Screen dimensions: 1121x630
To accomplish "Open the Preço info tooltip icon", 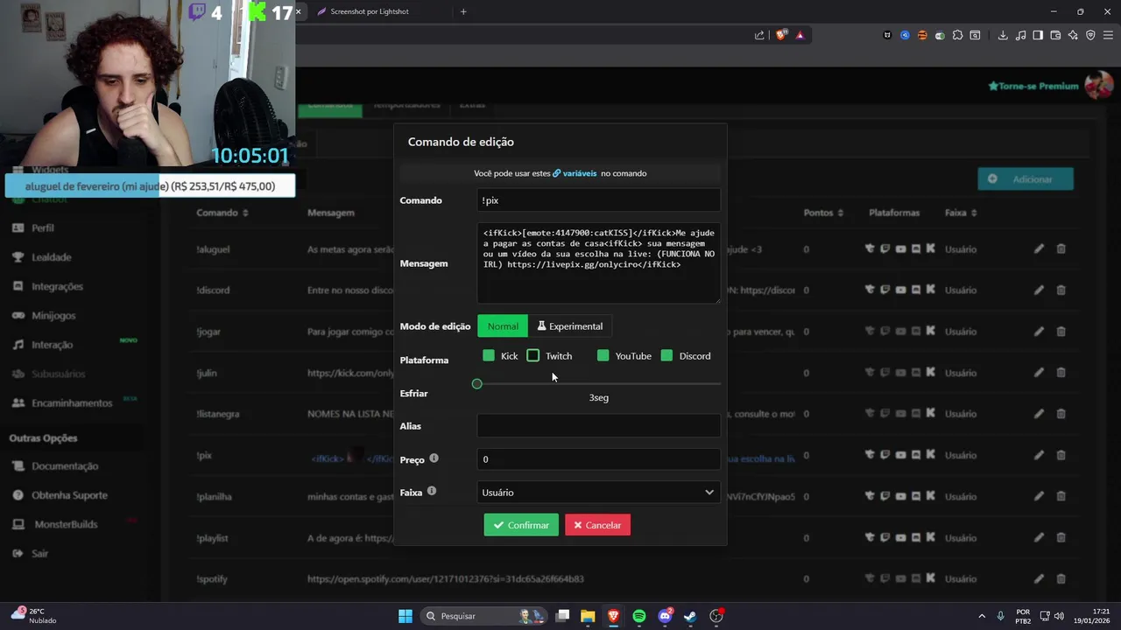I will pyautogui.click(x=434, y=458).
